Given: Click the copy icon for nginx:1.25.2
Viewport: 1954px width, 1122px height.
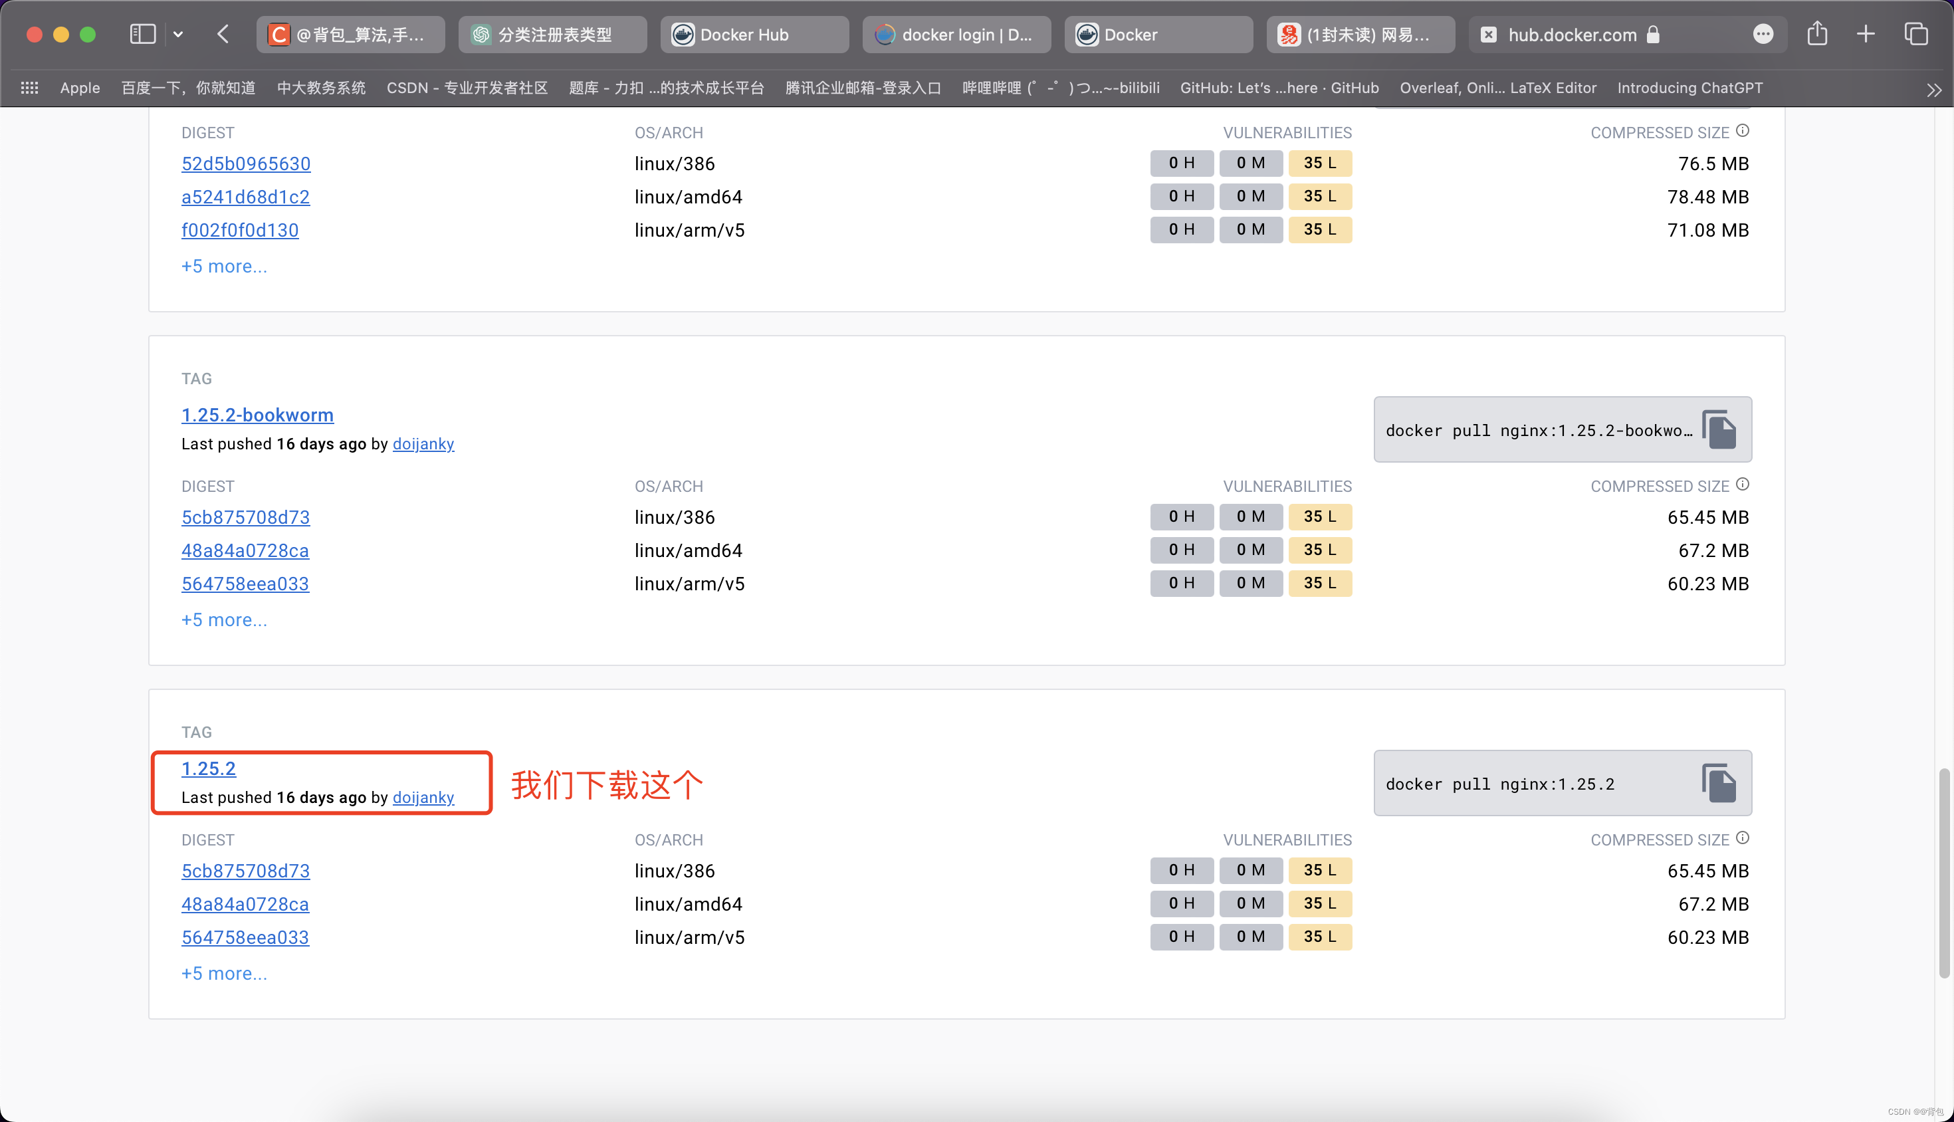Looking at the screenshot, I should tap(1719, 782).
